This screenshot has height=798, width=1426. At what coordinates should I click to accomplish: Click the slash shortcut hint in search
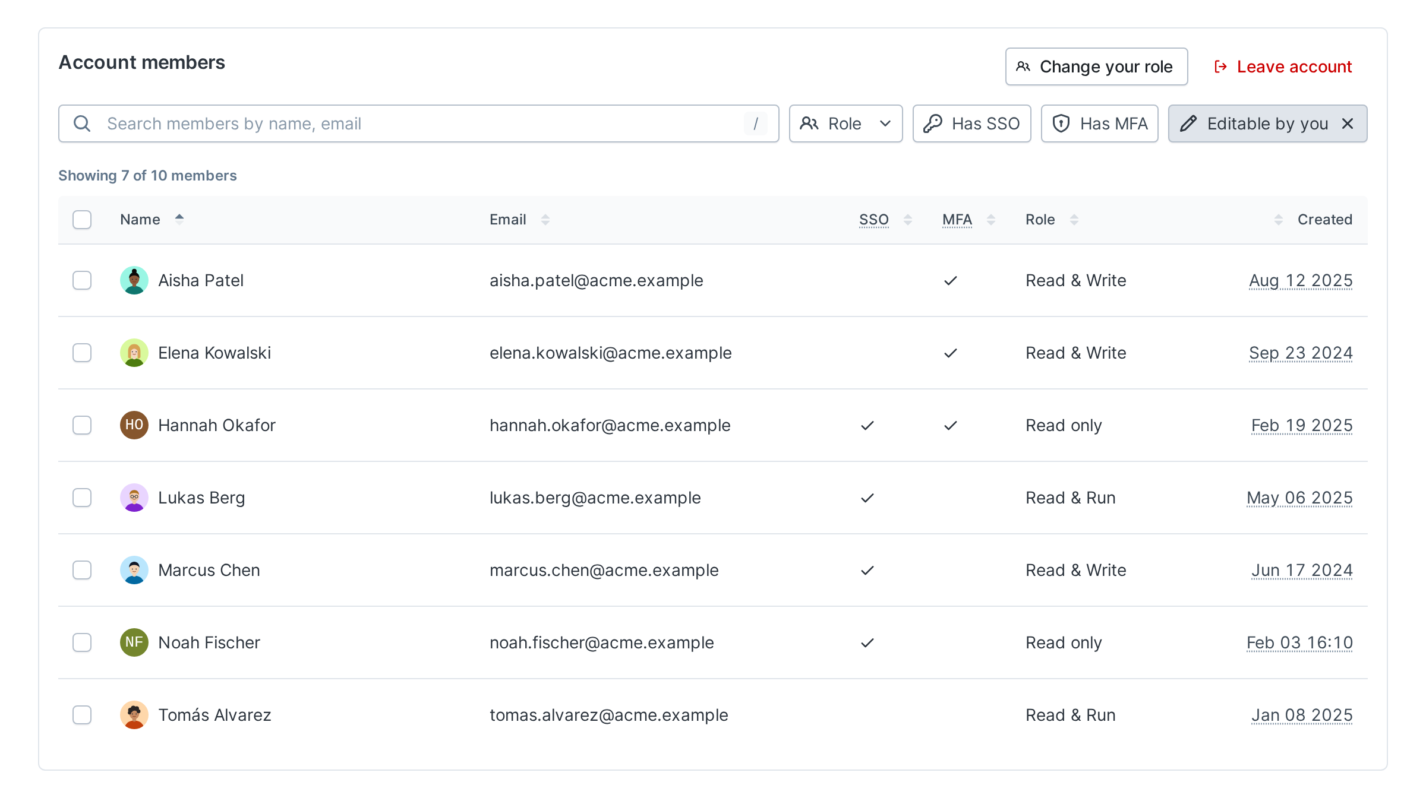pos(756,123)
